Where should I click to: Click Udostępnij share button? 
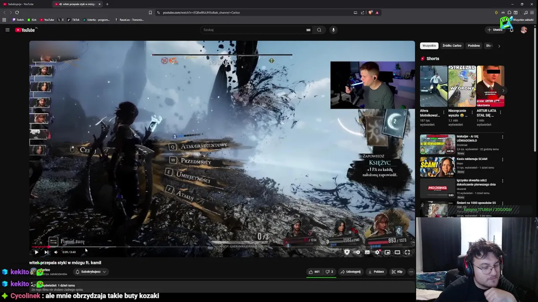(x=351, y=272)
